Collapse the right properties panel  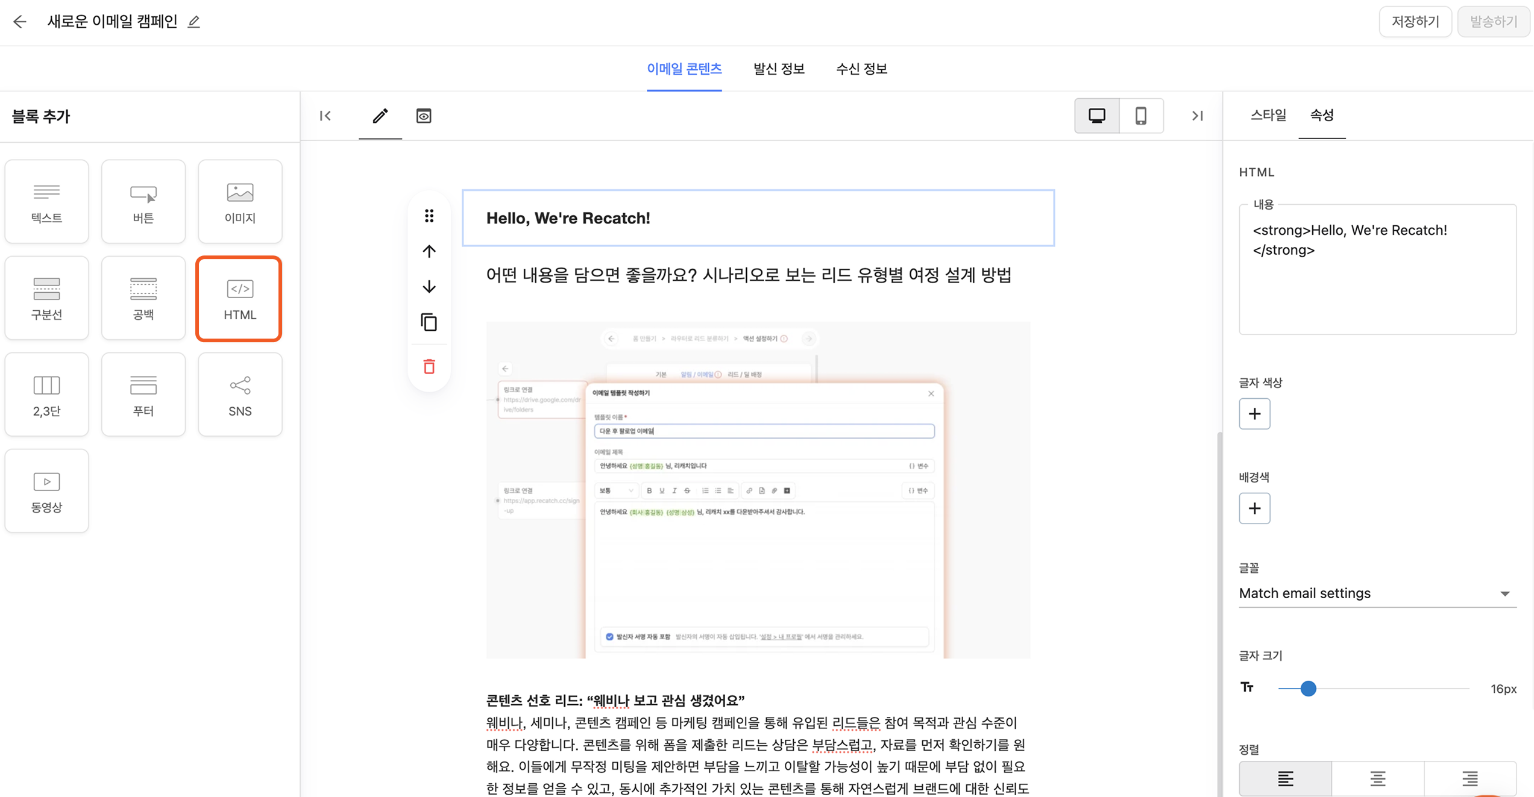[x=1197, y=116]
